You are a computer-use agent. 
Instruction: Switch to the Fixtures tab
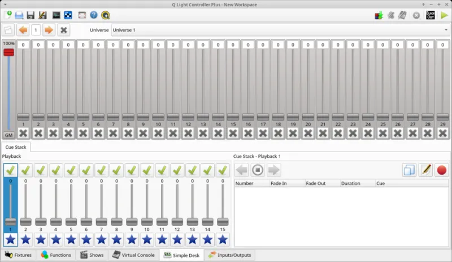[18, 255]
